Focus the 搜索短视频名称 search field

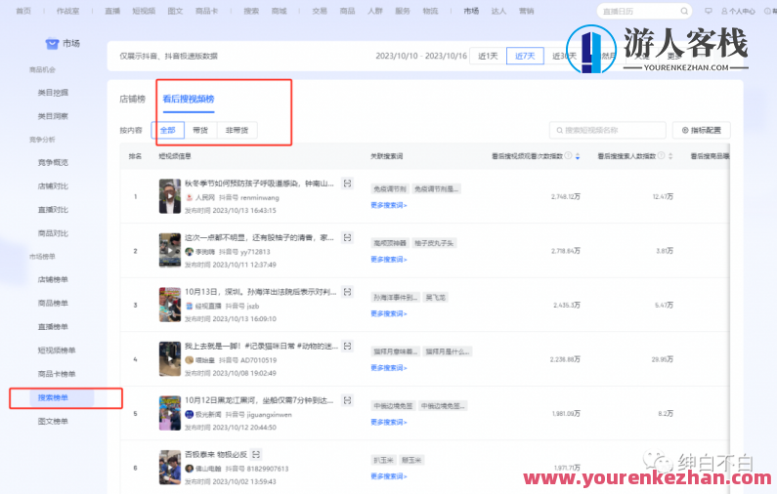click(608, 130)
